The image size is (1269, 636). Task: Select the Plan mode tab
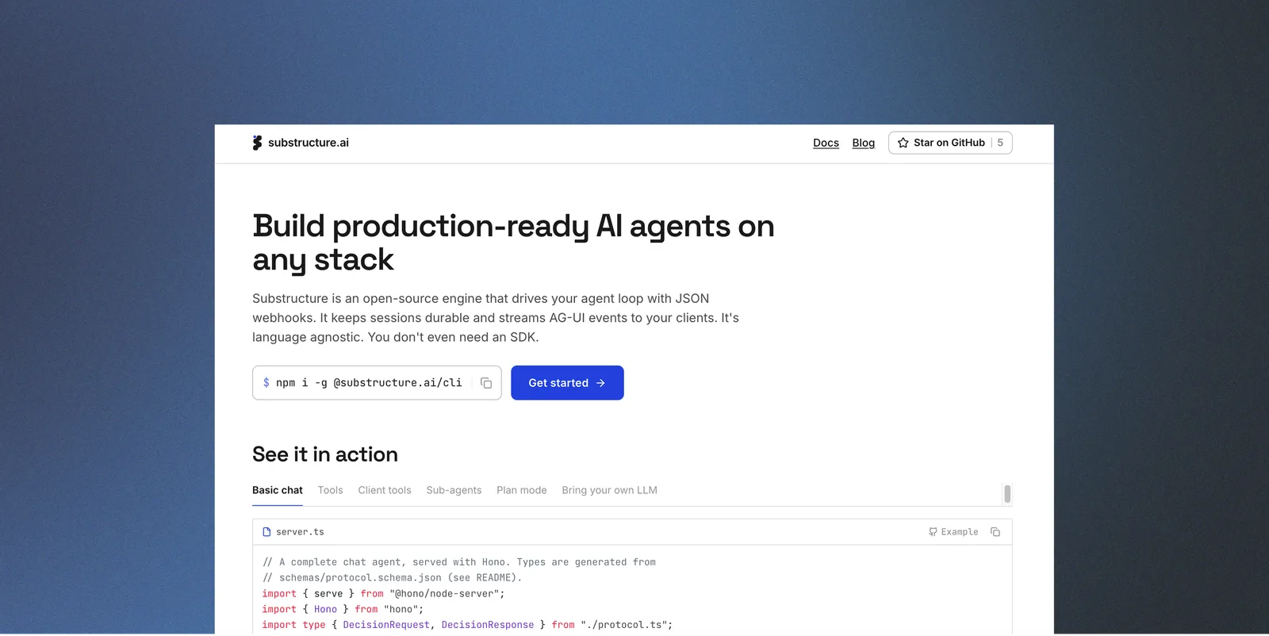coord(522,490)
